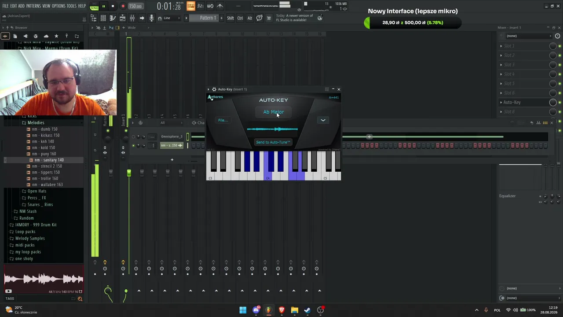Open the Melody Samples folder
The width and height of the screenshot is (563, 317).
pyautogui.click(x=30, y=239)
